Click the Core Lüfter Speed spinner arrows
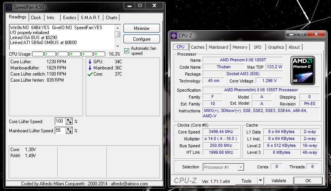Image resolution: width=331 pixels, height=191 pixels. tap(69, 121)
